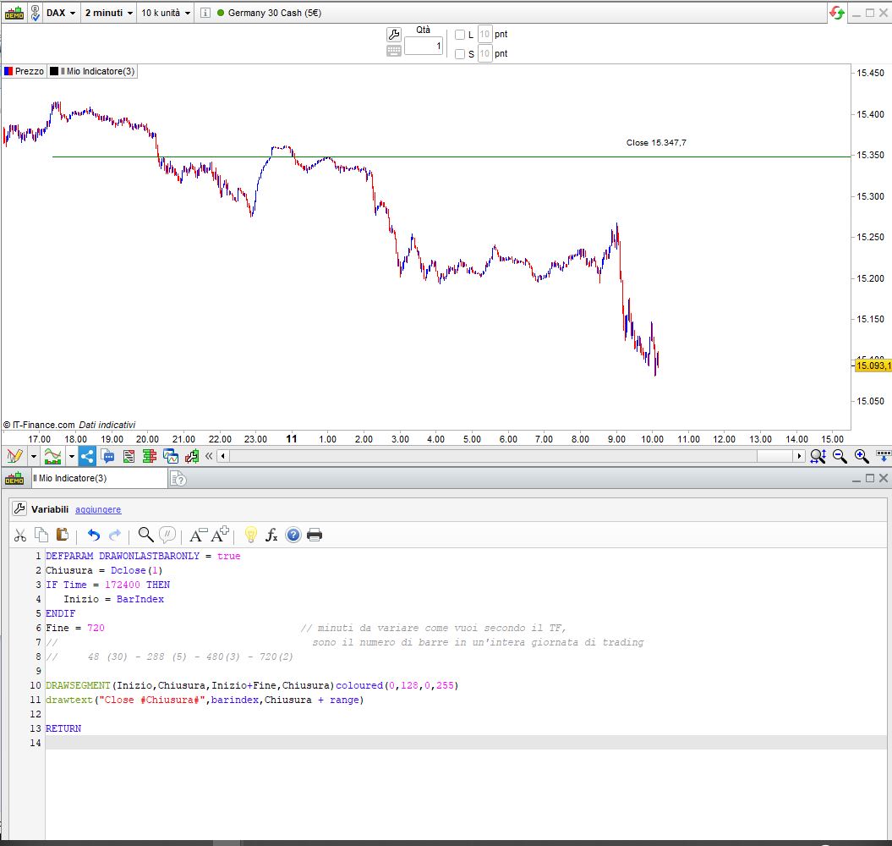This screenshot has width=892, height=846.
Task: Click the copy icon in editor
Action: coord(41,536)
